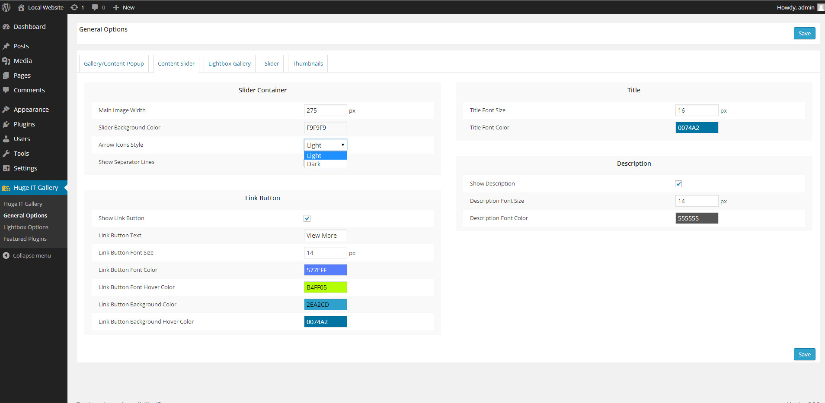
Task: Click the New link in admin bar
Action: [128, 7]
